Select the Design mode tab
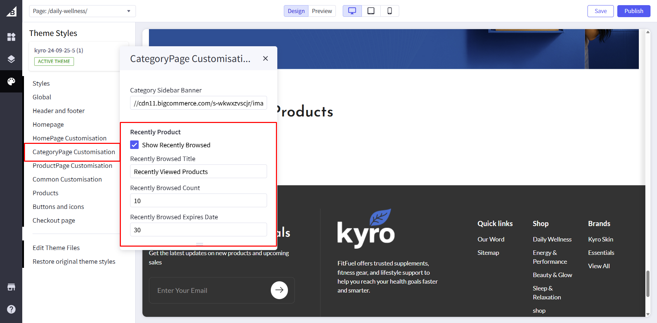Screen dimensions: 657x323 [x=296, y=11]
